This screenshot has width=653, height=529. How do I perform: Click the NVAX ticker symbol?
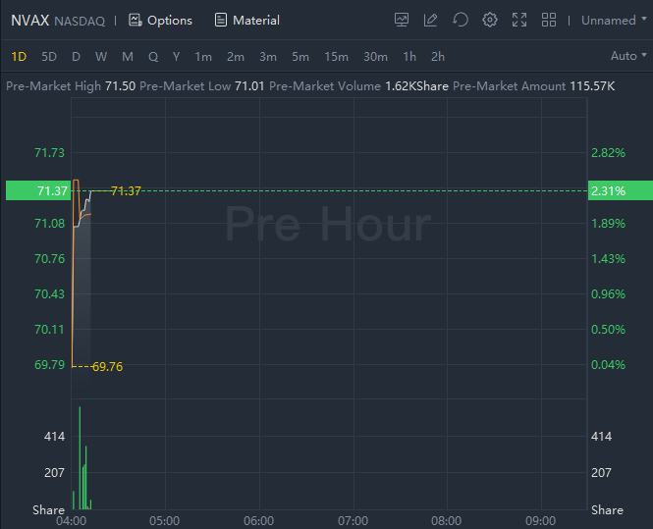click(x=30, y=20)
